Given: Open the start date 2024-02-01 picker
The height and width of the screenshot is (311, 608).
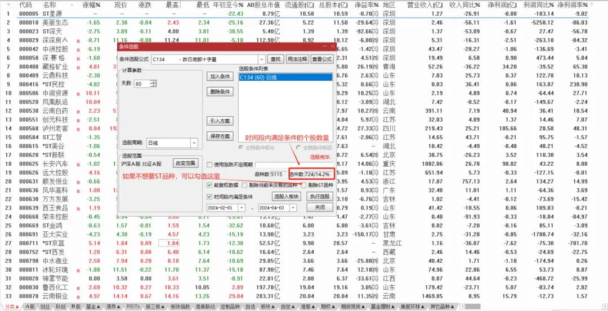Looking at the screenshot, I should pyautogui.click(x=242, y=208).
